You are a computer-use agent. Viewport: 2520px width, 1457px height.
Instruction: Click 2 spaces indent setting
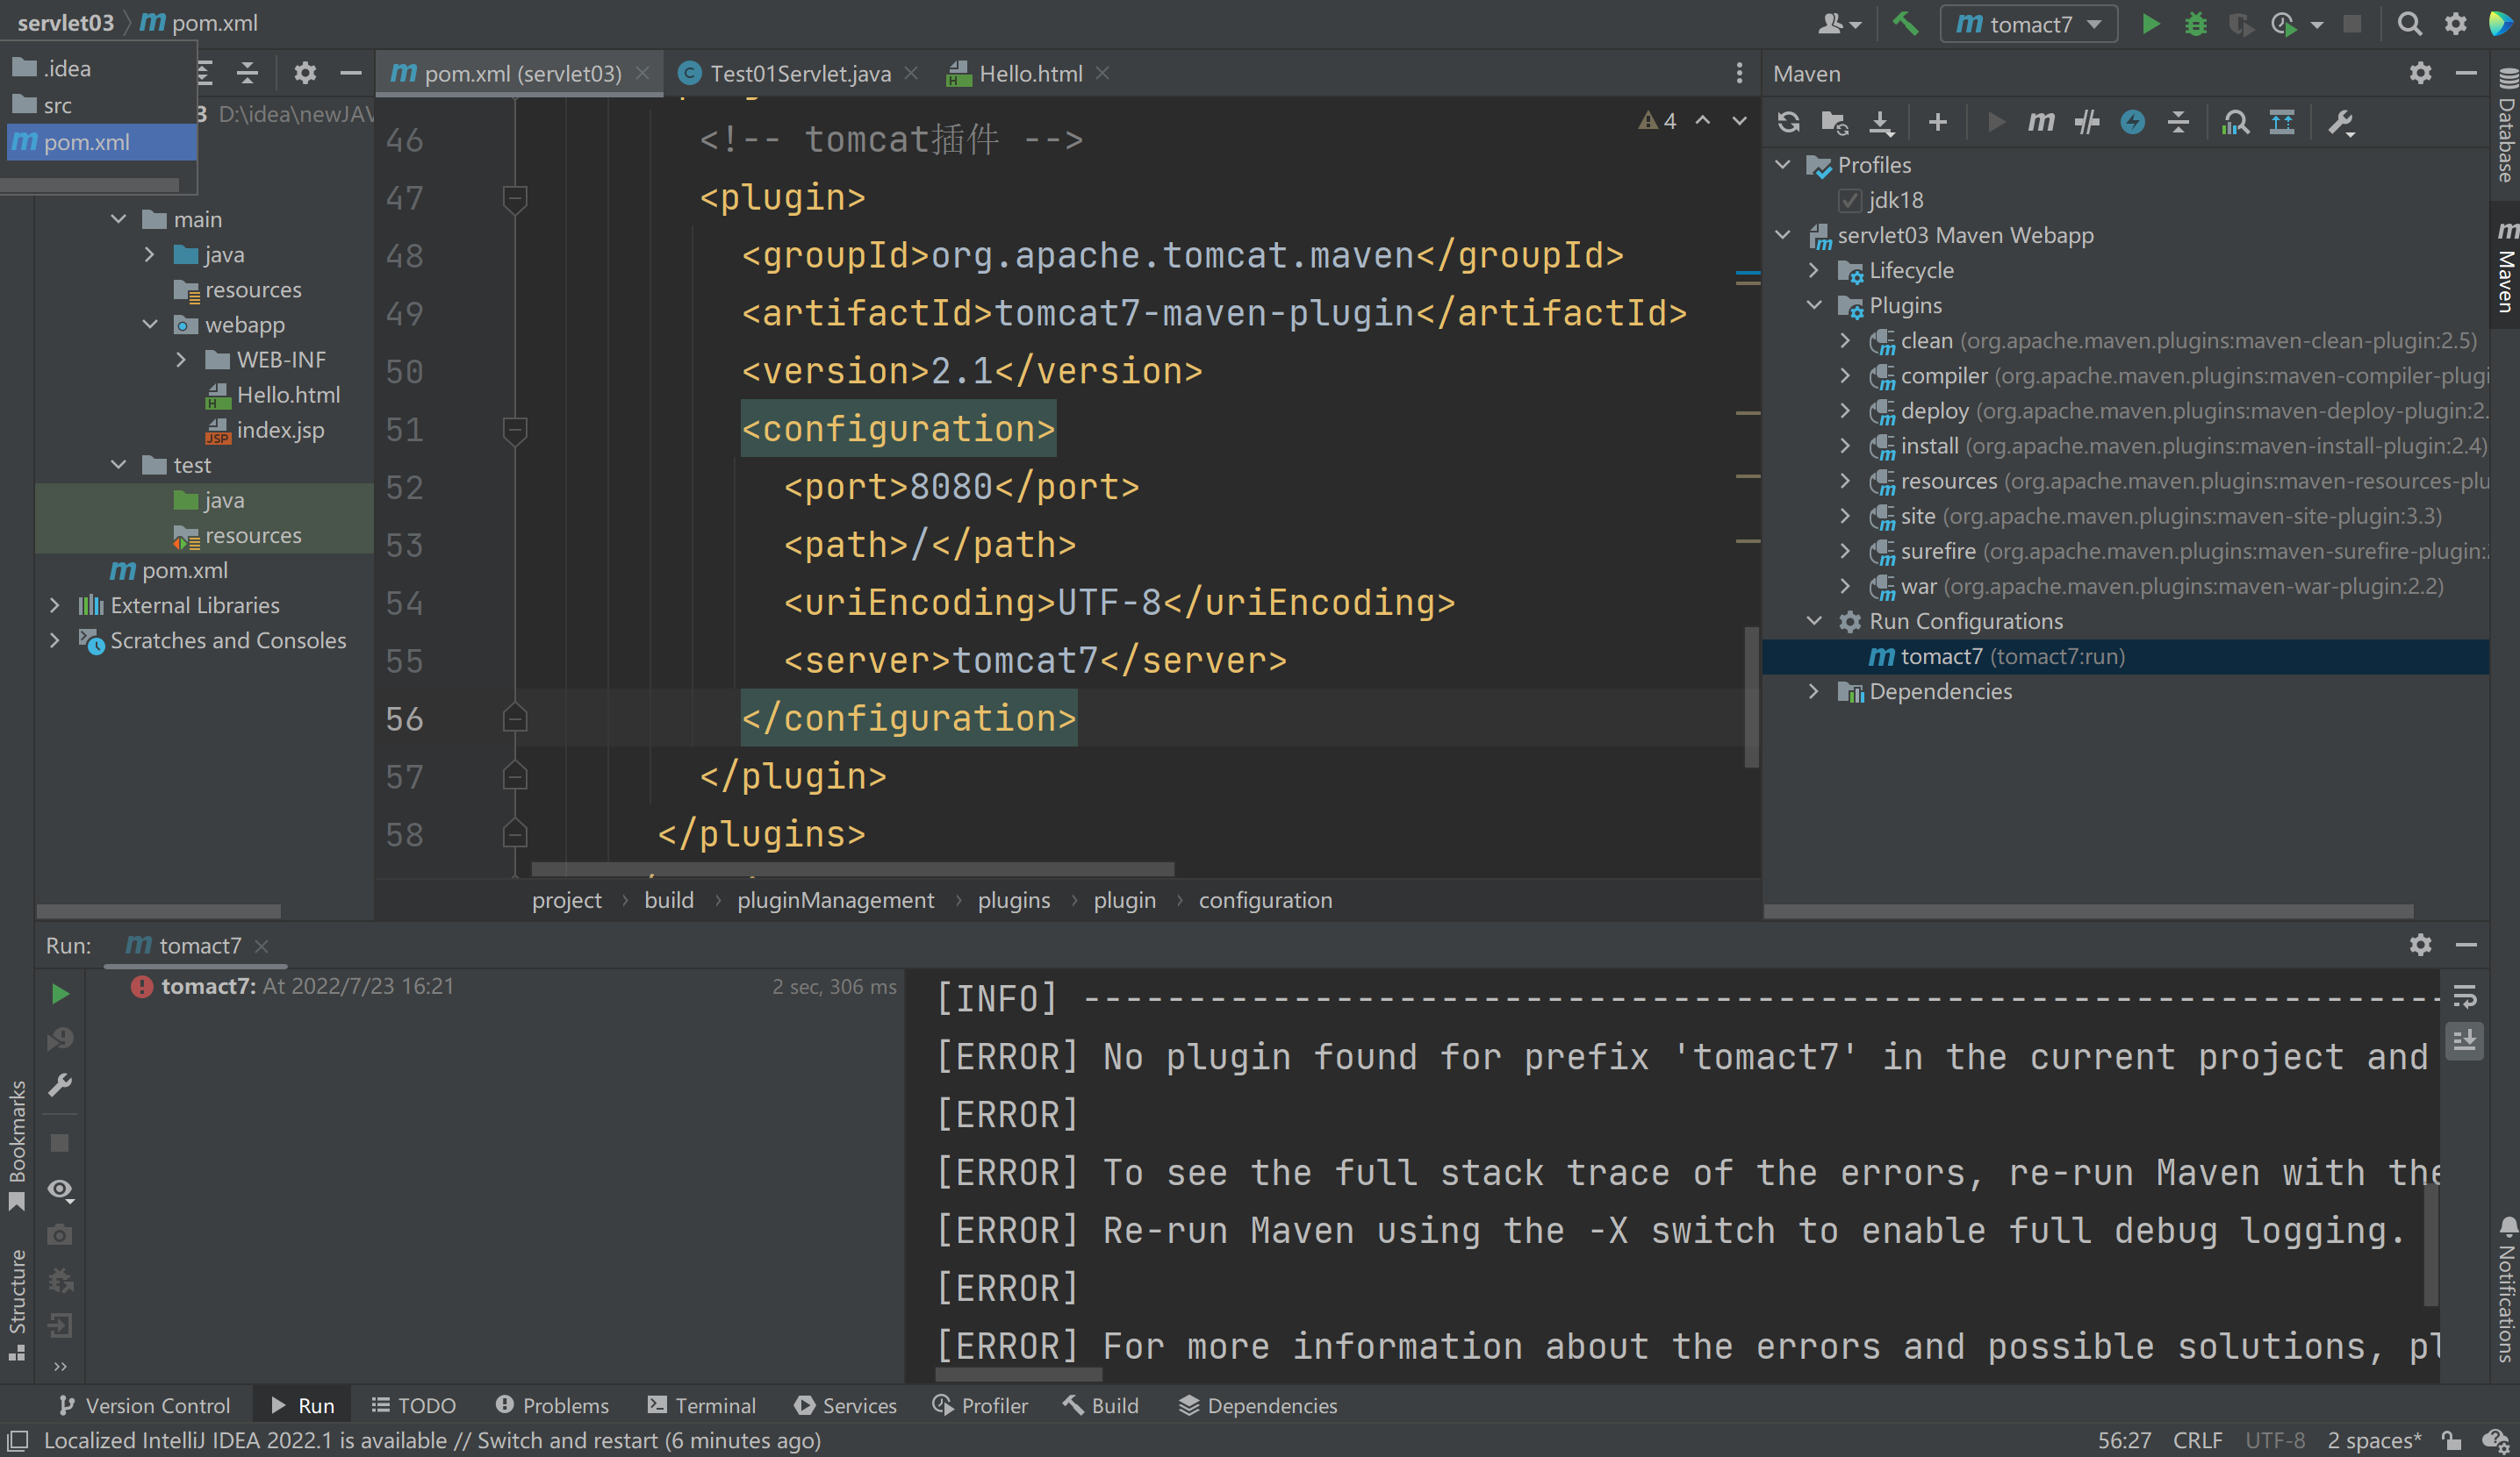[x=2373, y=1440]
